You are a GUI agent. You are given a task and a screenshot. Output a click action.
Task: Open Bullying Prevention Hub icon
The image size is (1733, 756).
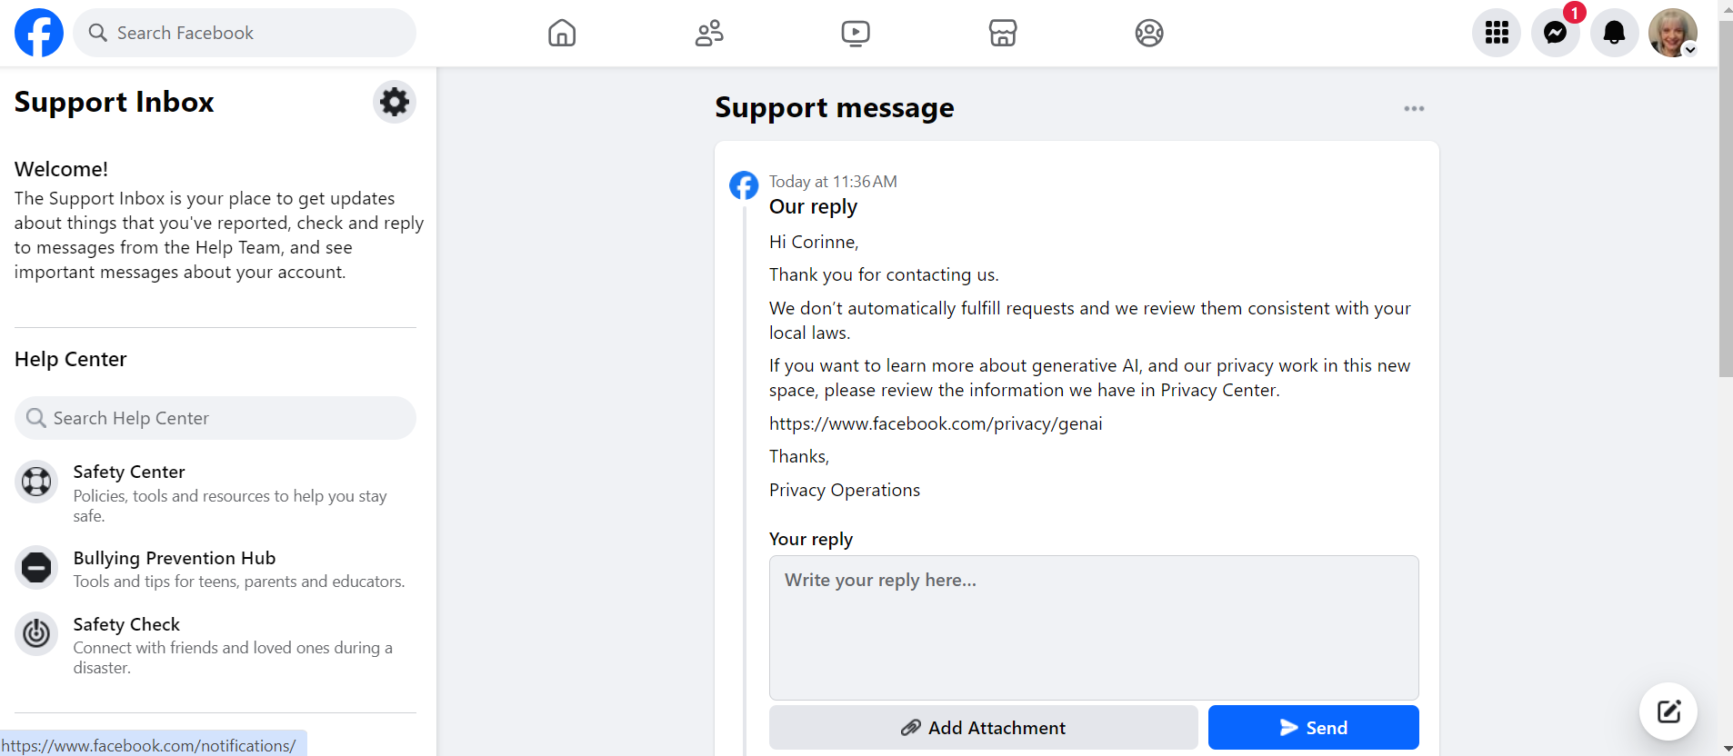coord(36,568)
